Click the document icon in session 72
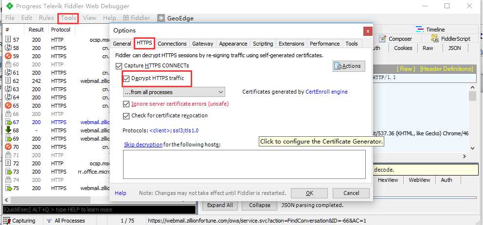The width and height of the screenshot is (483, 225). click(8, 163)
